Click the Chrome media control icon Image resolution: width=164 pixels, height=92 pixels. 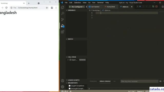(x=39, y=3)
